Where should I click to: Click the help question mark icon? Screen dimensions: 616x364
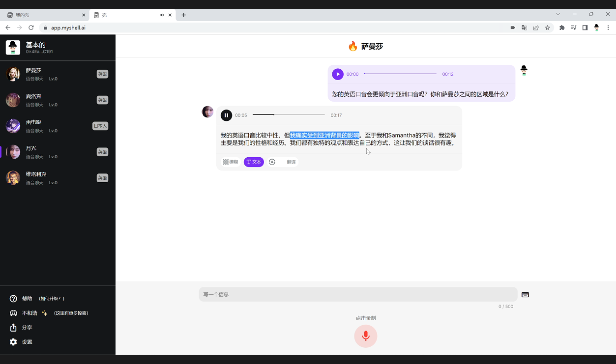pyautogui.click(x=13, y=299)
